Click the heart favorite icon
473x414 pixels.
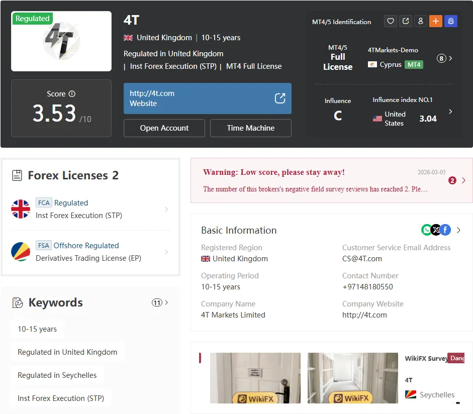[x=391, y=21]
